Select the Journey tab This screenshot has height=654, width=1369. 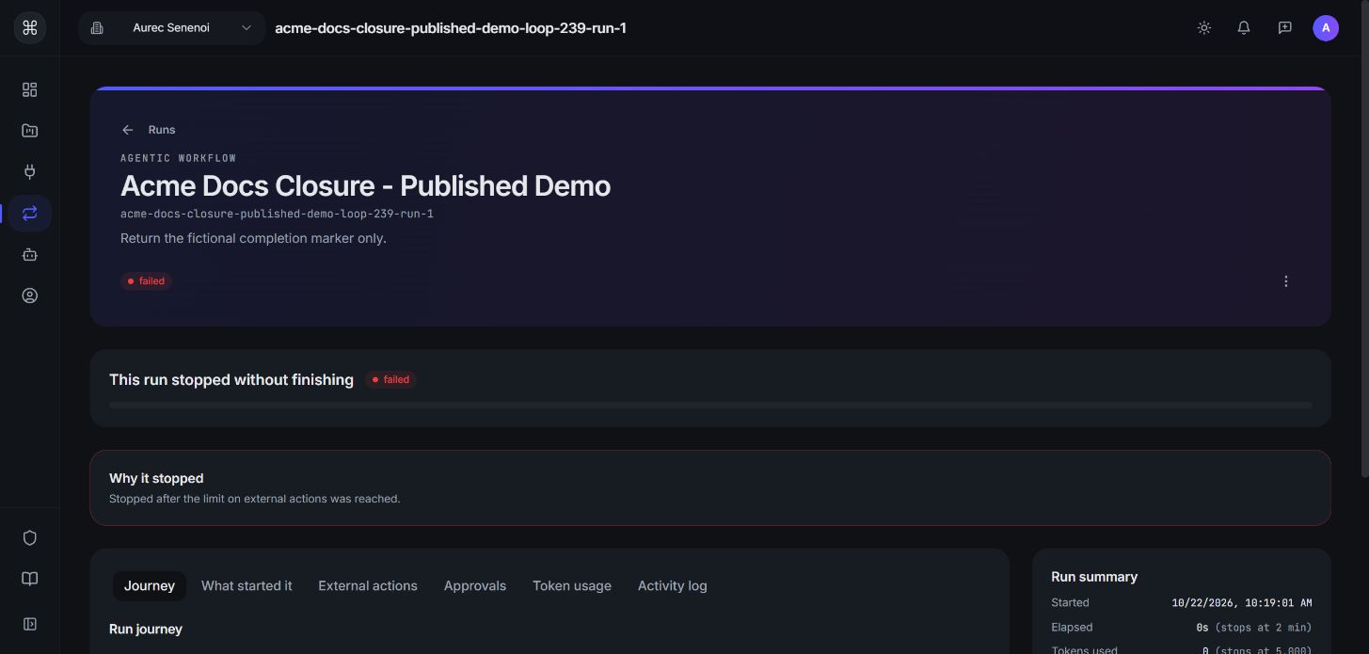(150, 585)
